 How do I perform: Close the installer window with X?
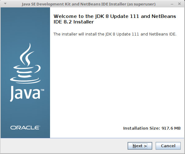(179, 4)
